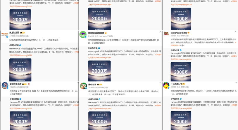Screen dimensions: 238x130
Task: Click verified badge next to @华为终端 in 英雄联盟手游 post
Action: (20, 99)
